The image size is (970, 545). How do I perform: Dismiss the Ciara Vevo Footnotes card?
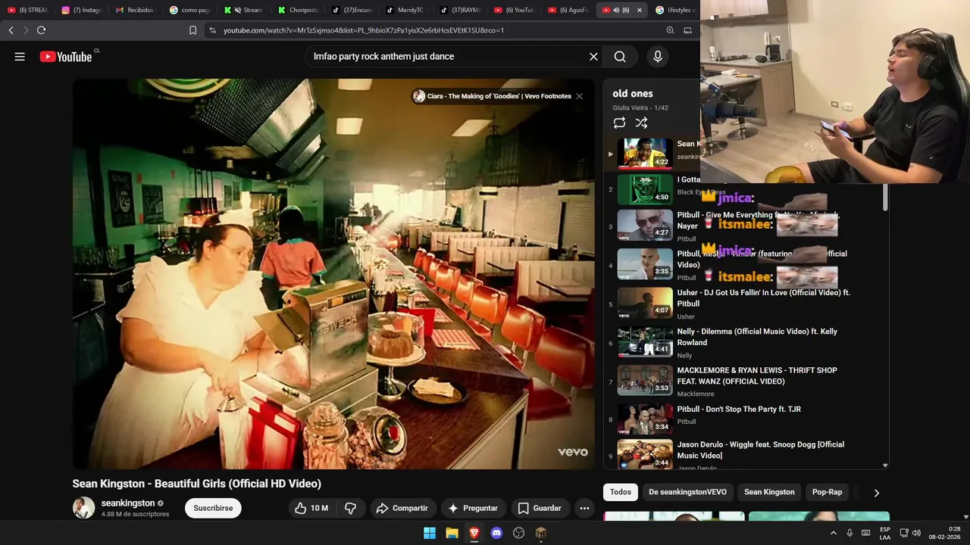580,96
